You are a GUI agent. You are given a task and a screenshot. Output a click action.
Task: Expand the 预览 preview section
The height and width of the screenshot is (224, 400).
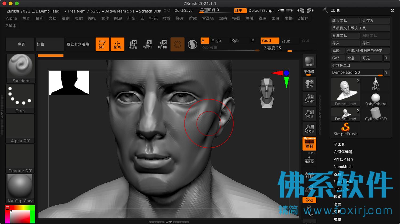pyautogui.click(x=337, y=197)
